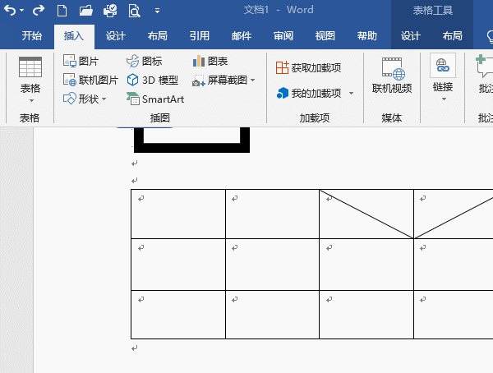The image size is (493, 373).
Task: Open print preview icon
Action: click(x=134, y=11)
